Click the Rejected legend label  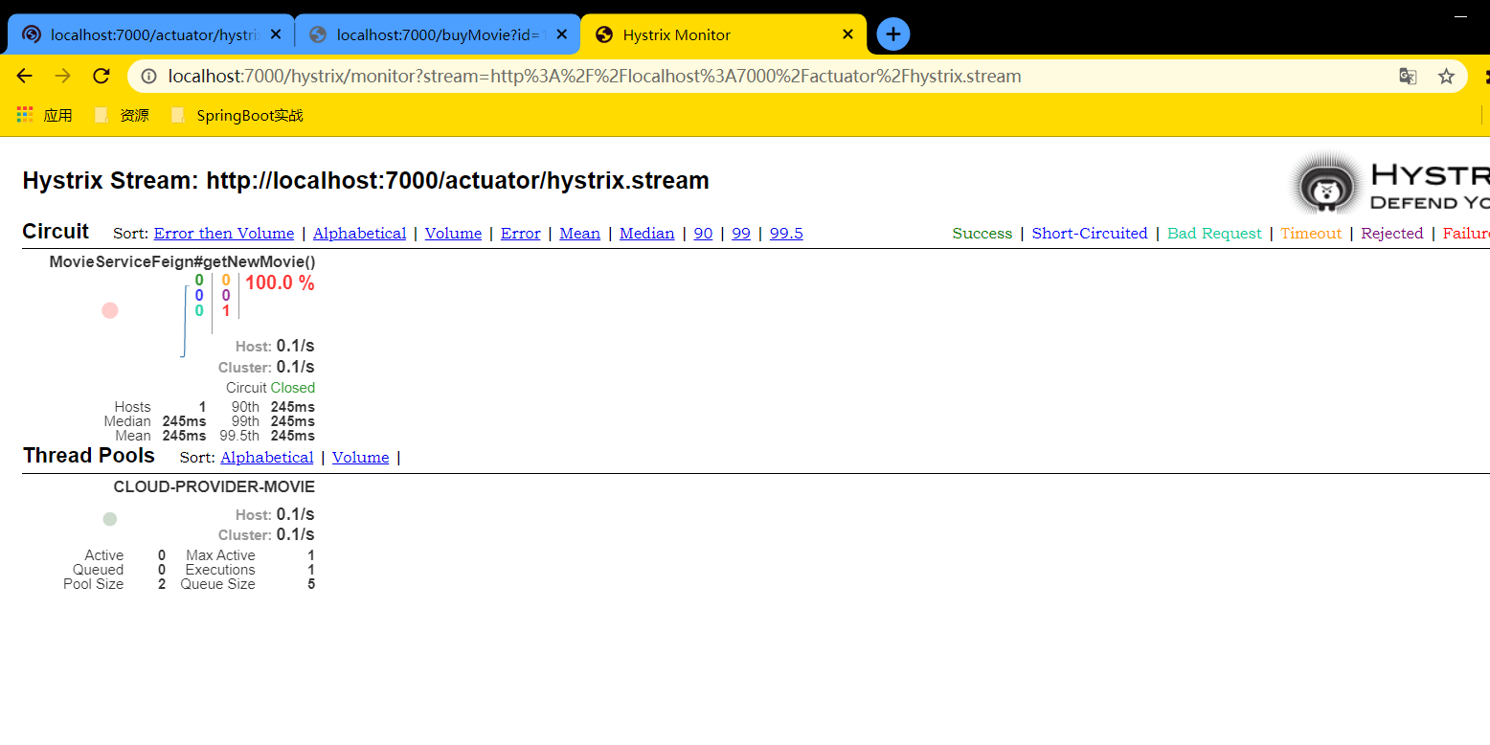(x=1392, y=234)
